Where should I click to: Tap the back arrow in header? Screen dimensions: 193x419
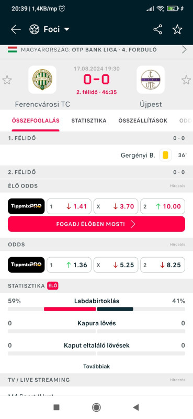point(16,29)
